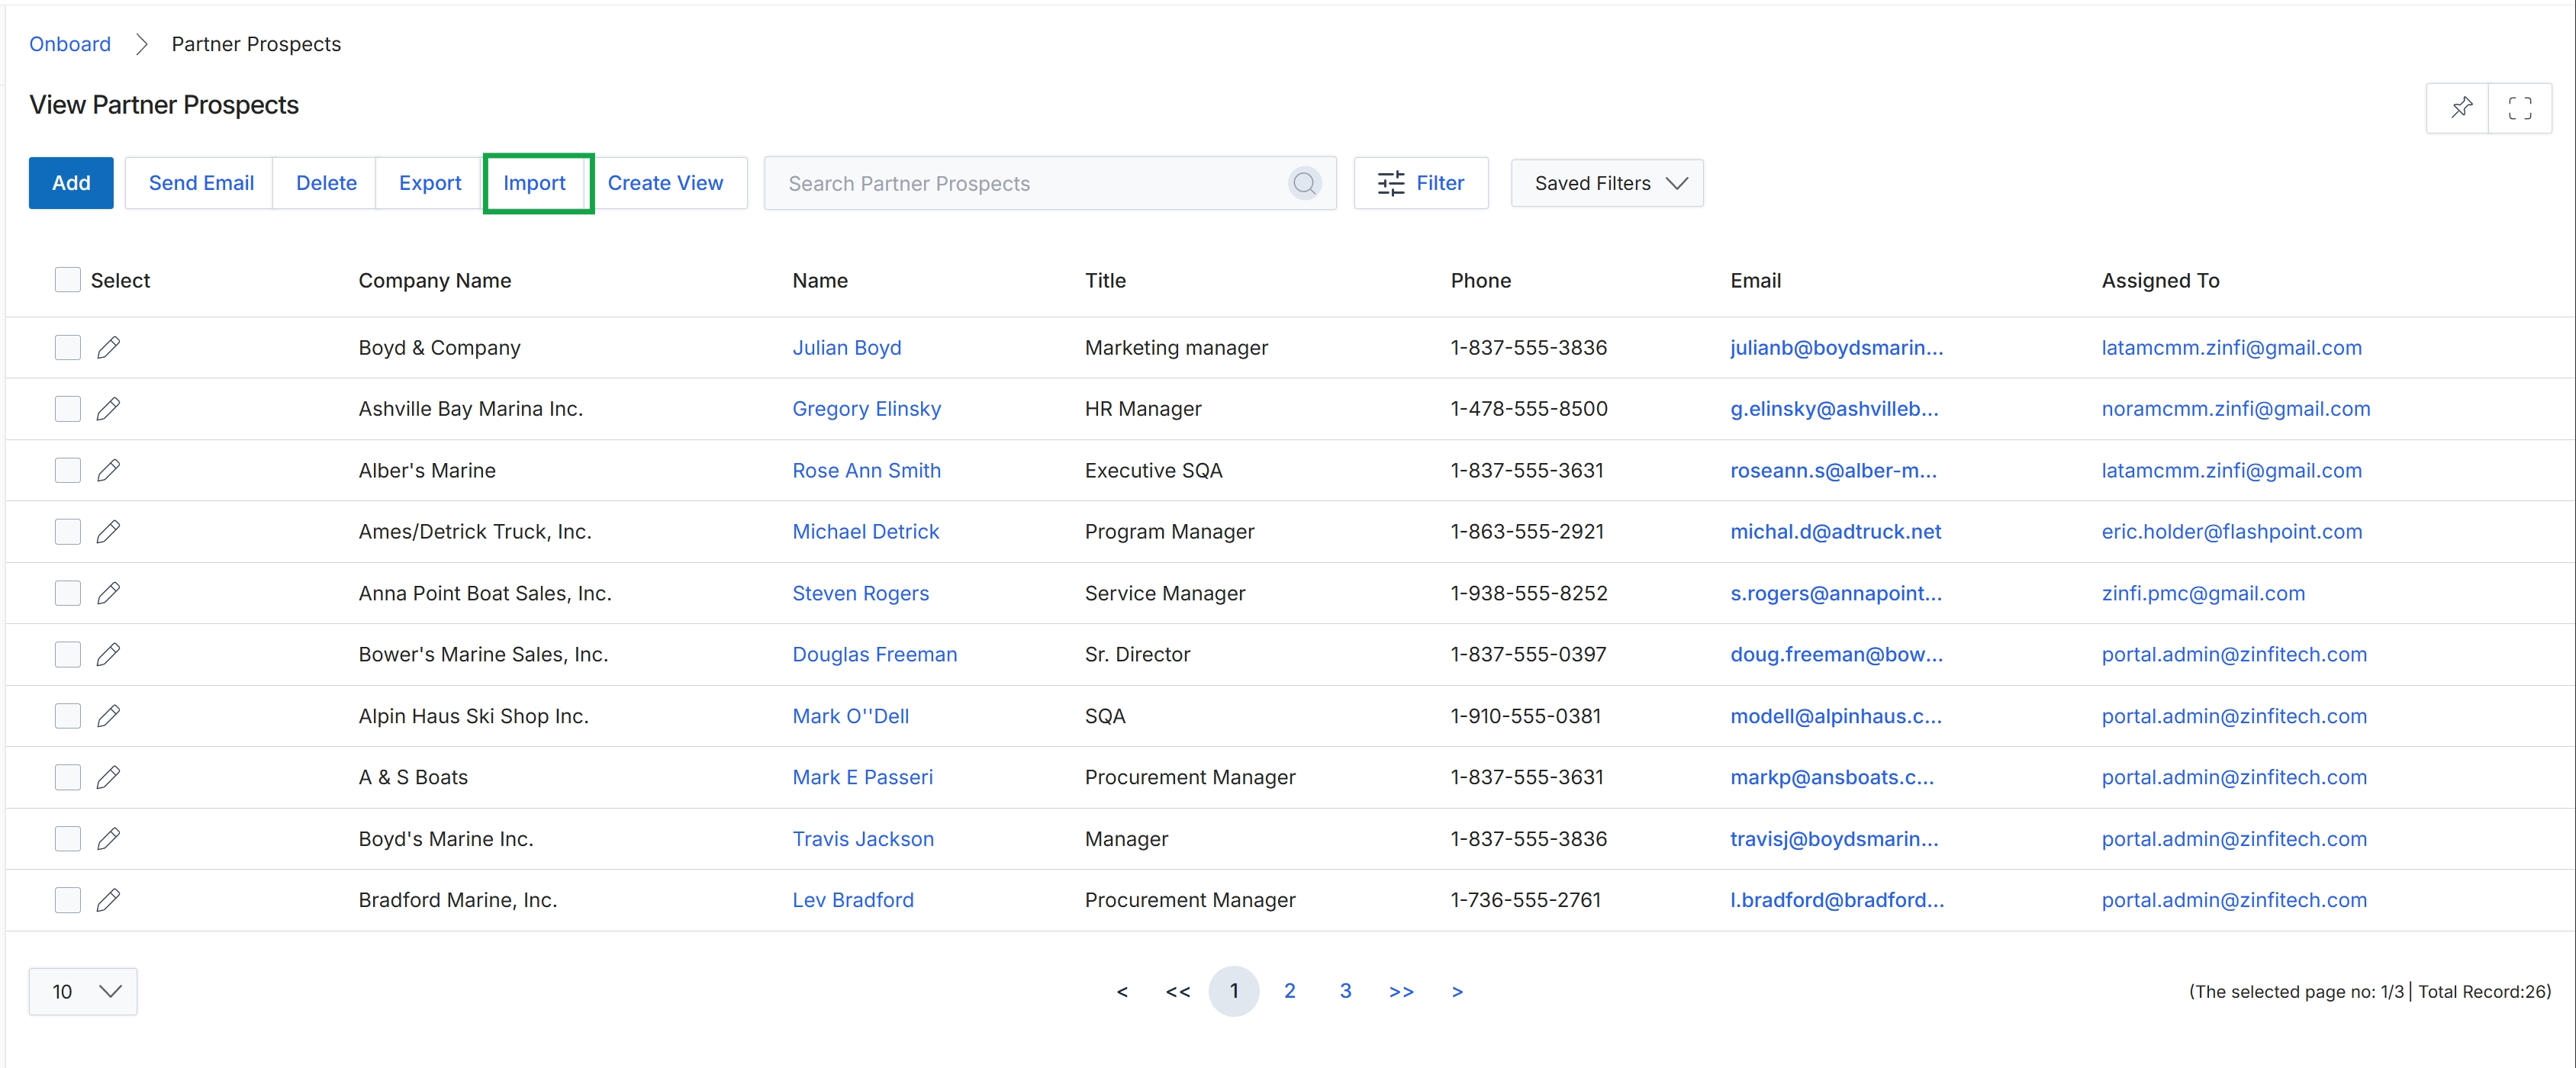
Task: Select Ashville Bay Marina Inc. checkbox
Action: point(67,408)
